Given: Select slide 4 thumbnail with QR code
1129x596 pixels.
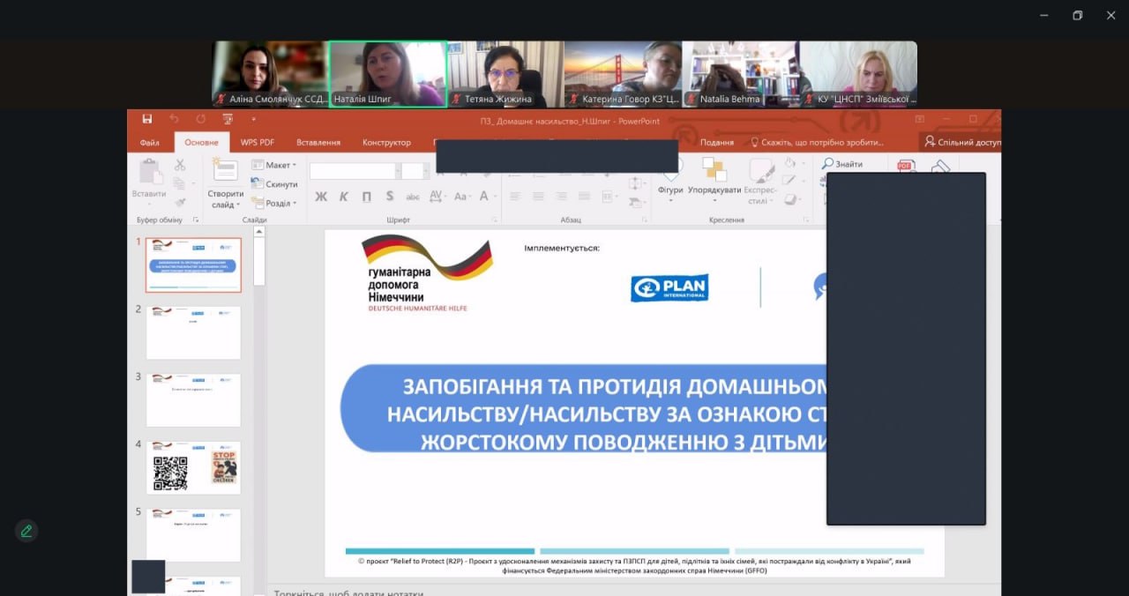Looking at the screenshot, I should click(x=193, y=467).
